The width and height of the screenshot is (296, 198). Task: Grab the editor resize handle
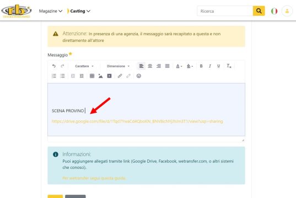[x=243, y=140]
